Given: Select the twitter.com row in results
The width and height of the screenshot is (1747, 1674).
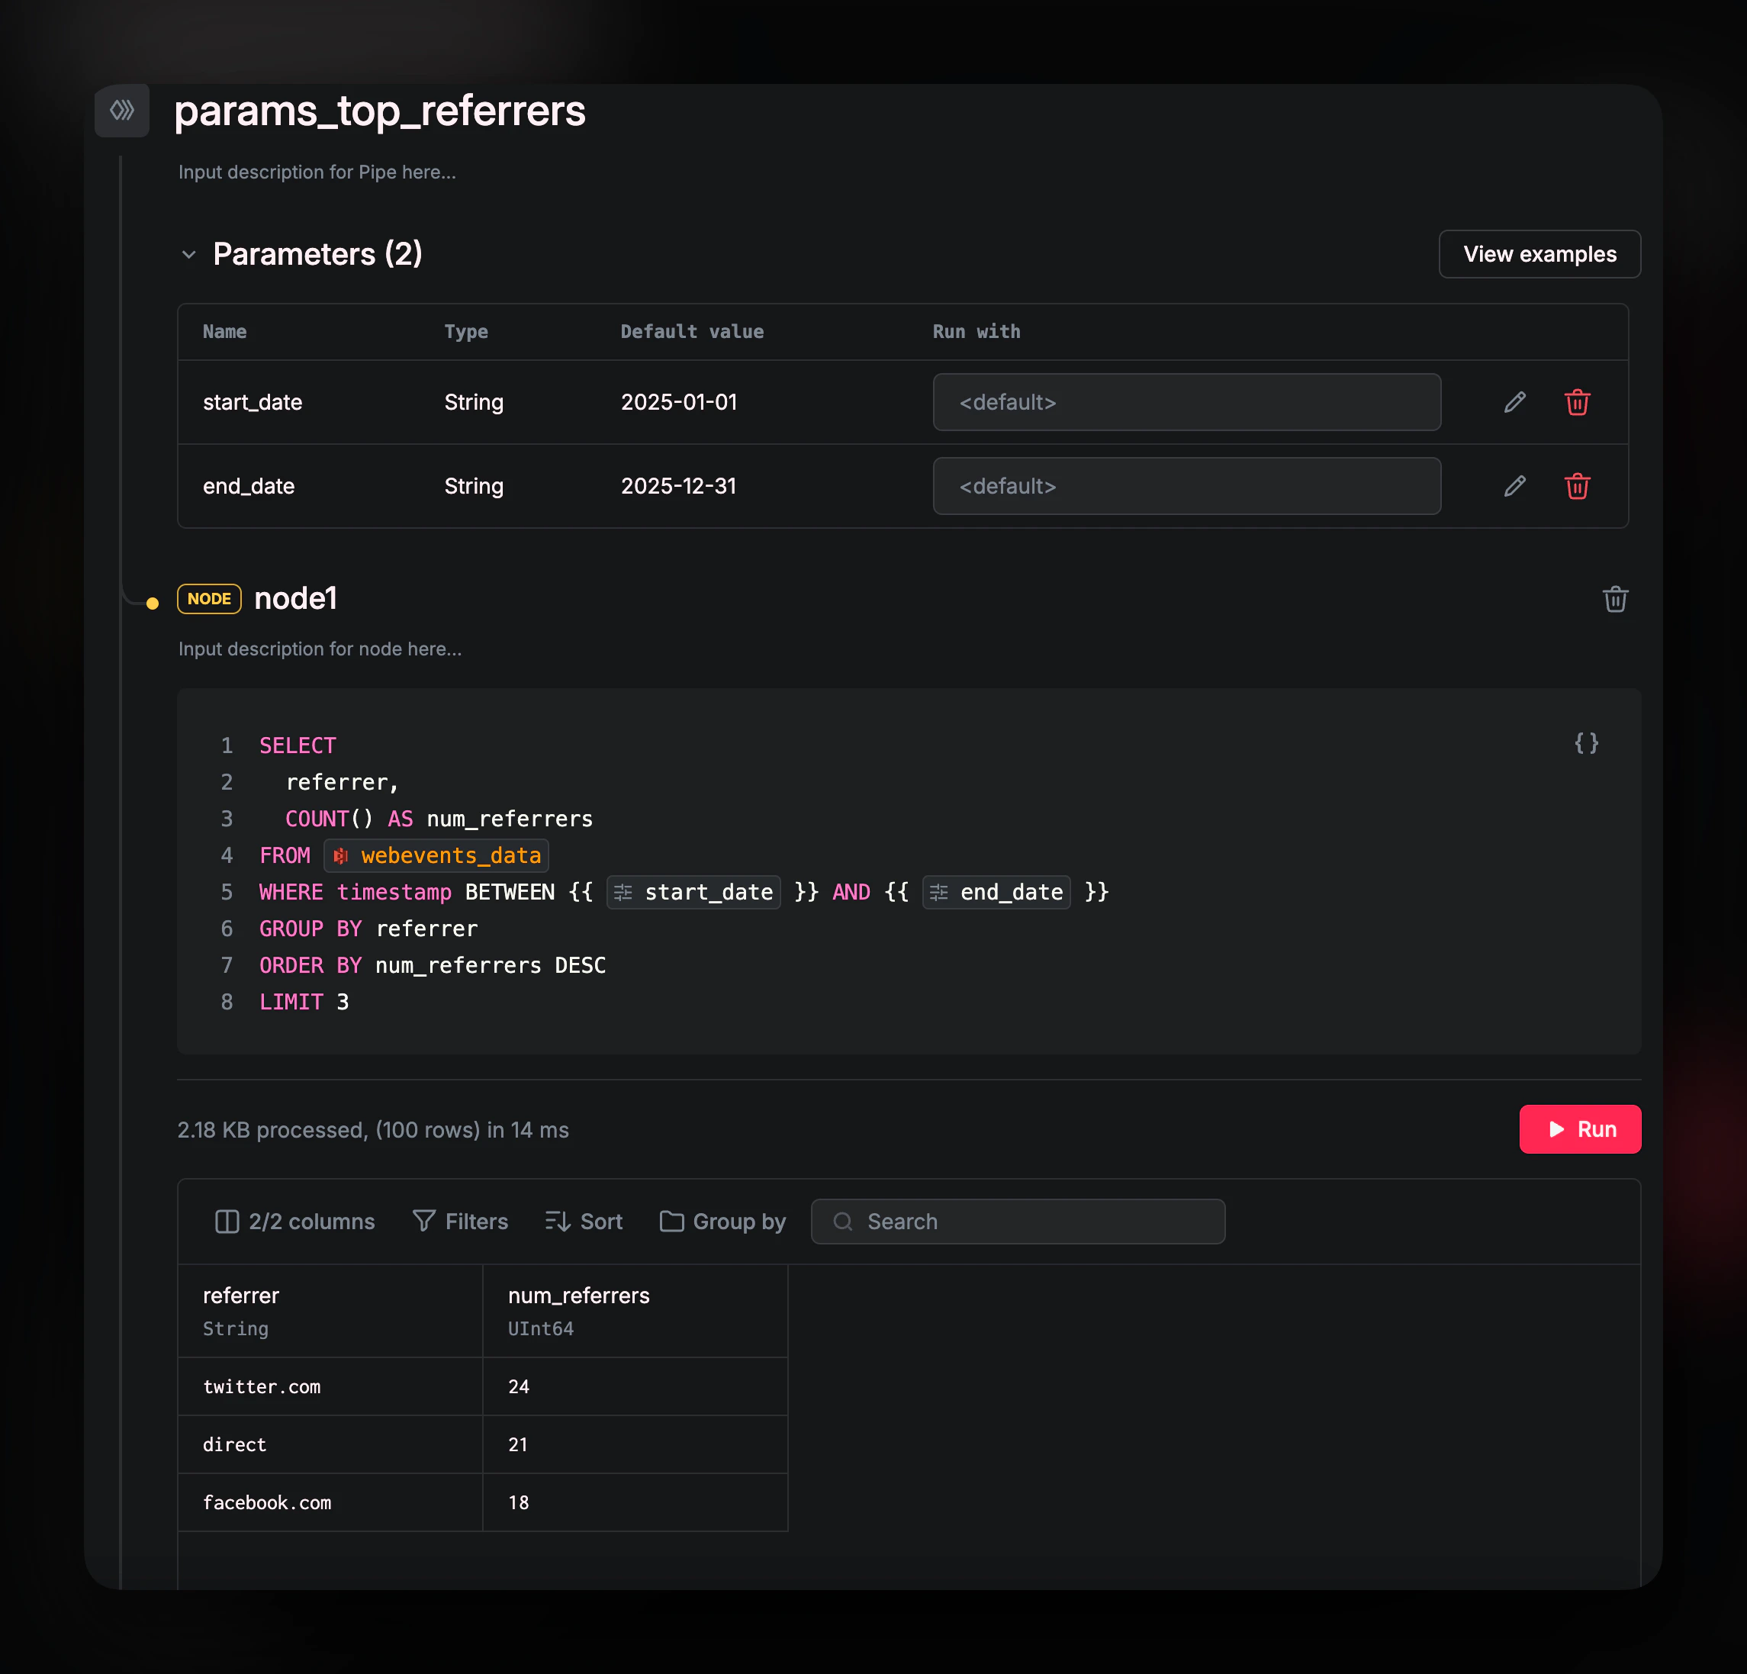Looking at the screenshot, I should [x=262, y=1386].
